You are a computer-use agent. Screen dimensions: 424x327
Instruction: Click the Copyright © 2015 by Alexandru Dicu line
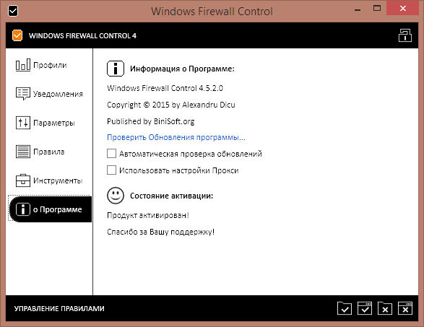coord(171,105)
